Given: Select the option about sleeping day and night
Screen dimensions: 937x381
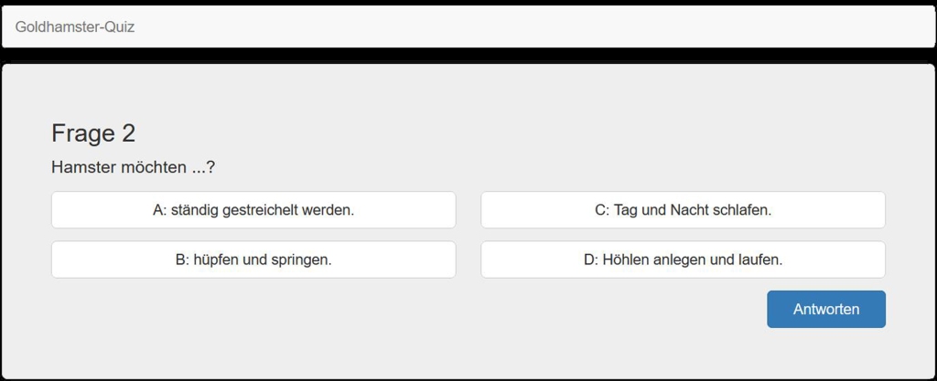Looking at the screenshot, I should (x=683, y=210).
